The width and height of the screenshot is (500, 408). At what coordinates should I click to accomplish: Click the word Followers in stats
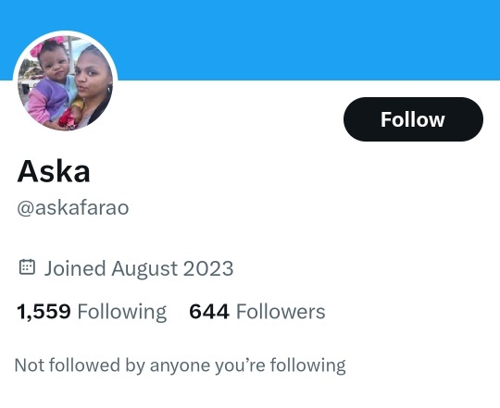(x=281, y=312)
